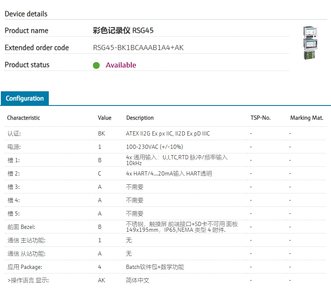
Task: Select the 前面 Bezel characteristic label
Action: [21, 227]
